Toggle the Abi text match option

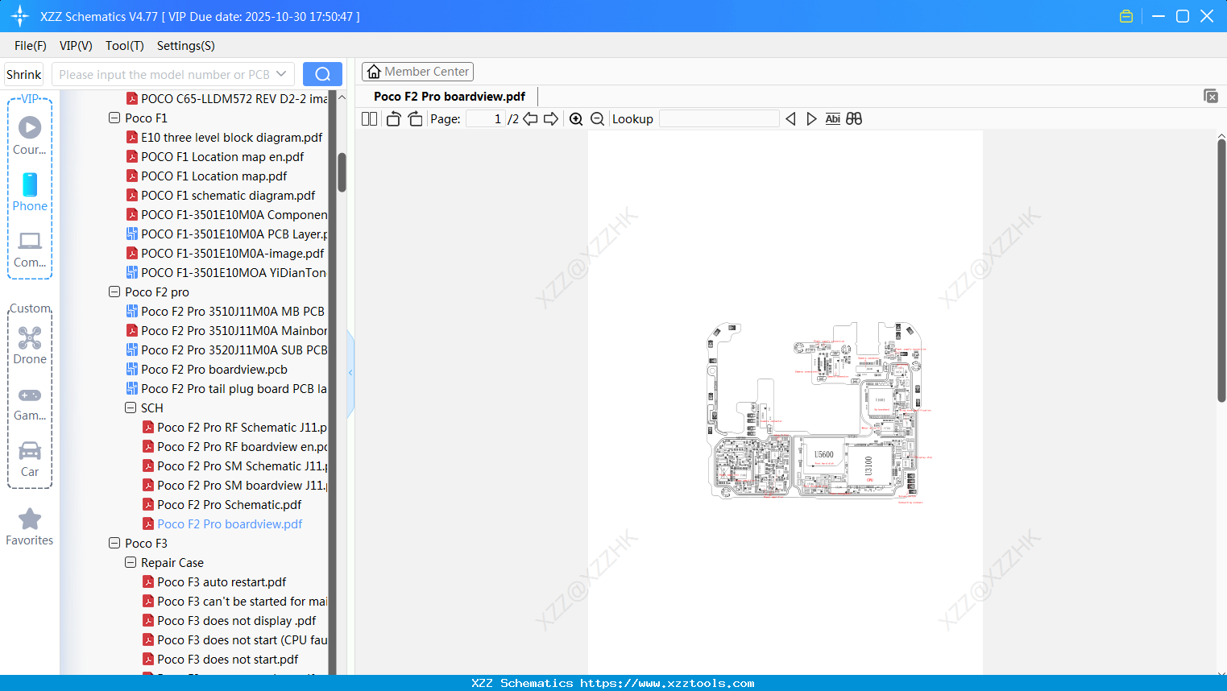(x=833, y=119)
